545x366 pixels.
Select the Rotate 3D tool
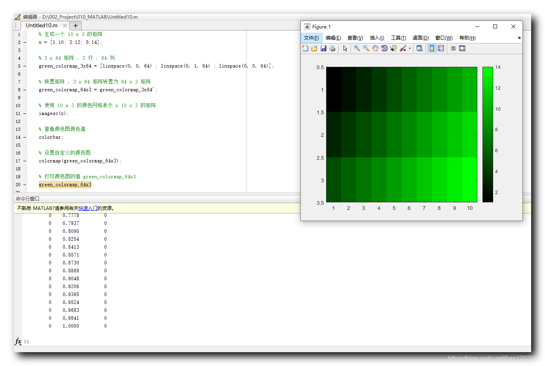[x=384, y=48]
